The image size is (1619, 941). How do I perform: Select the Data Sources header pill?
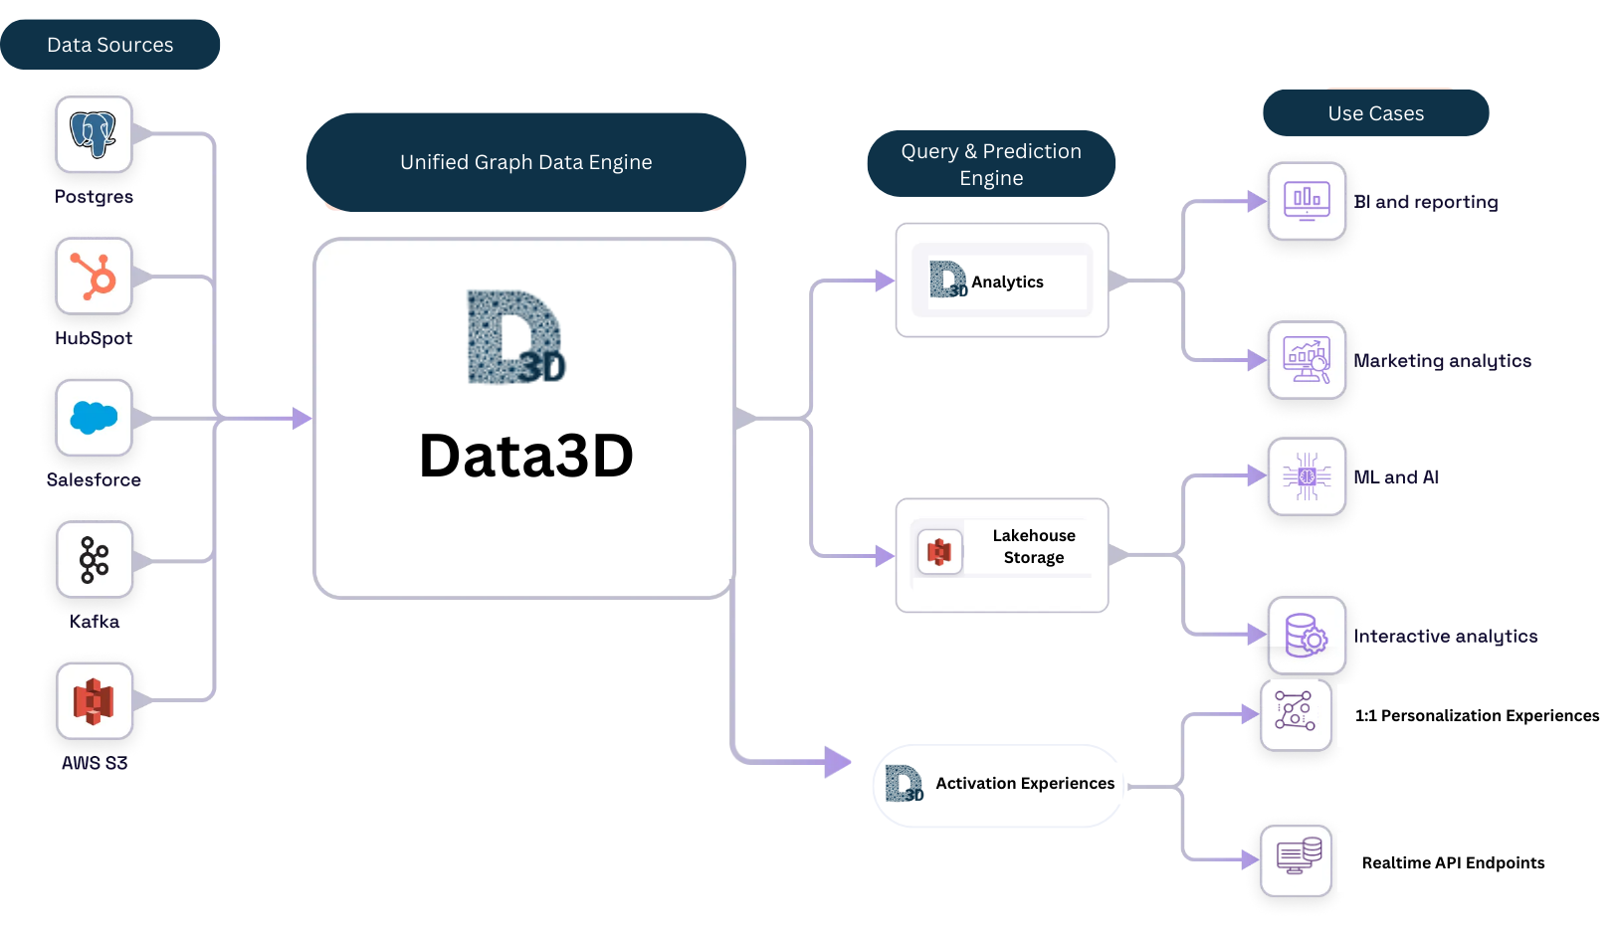110,44
